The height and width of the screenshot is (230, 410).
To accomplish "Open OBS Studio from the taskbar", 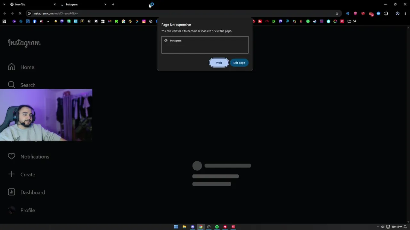I will (x=209, y=227).
